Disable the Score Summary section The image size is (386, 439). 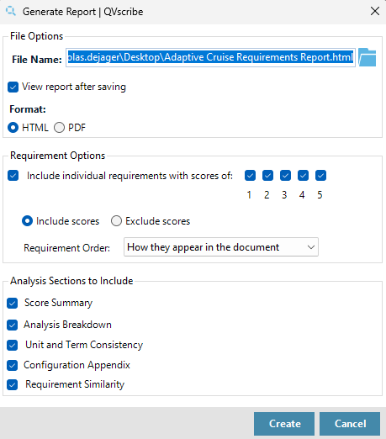pos(13,303)
